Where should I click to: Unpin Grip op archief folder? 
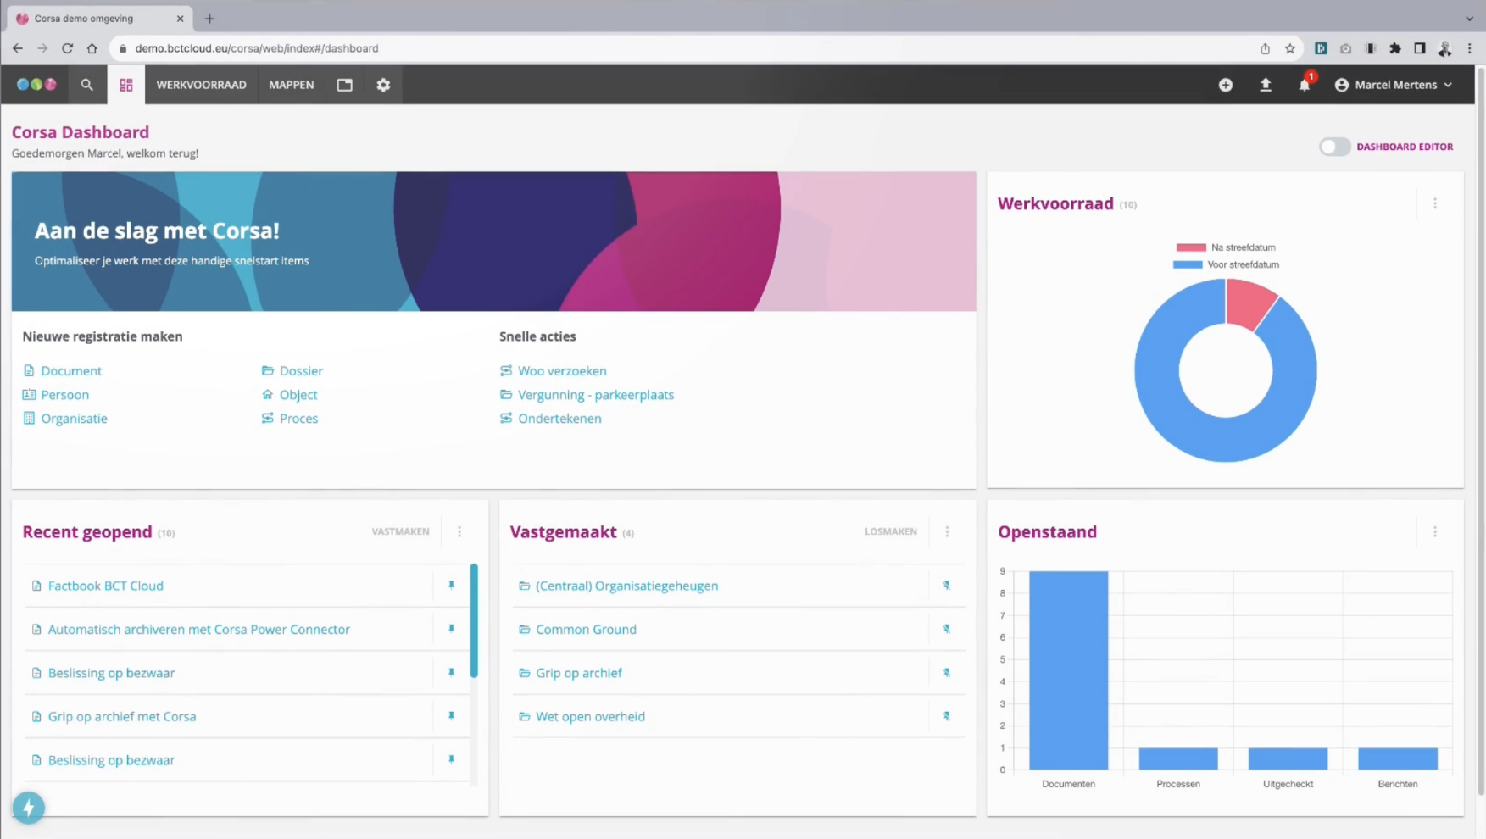click(x=947, y=673)
